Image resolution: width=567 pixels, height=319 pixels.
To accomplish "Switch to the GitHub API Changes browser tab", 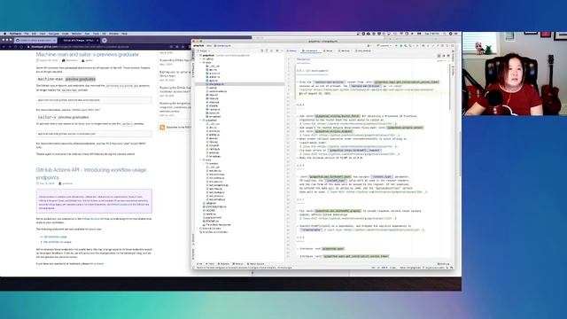I will [x=78, y=40].
